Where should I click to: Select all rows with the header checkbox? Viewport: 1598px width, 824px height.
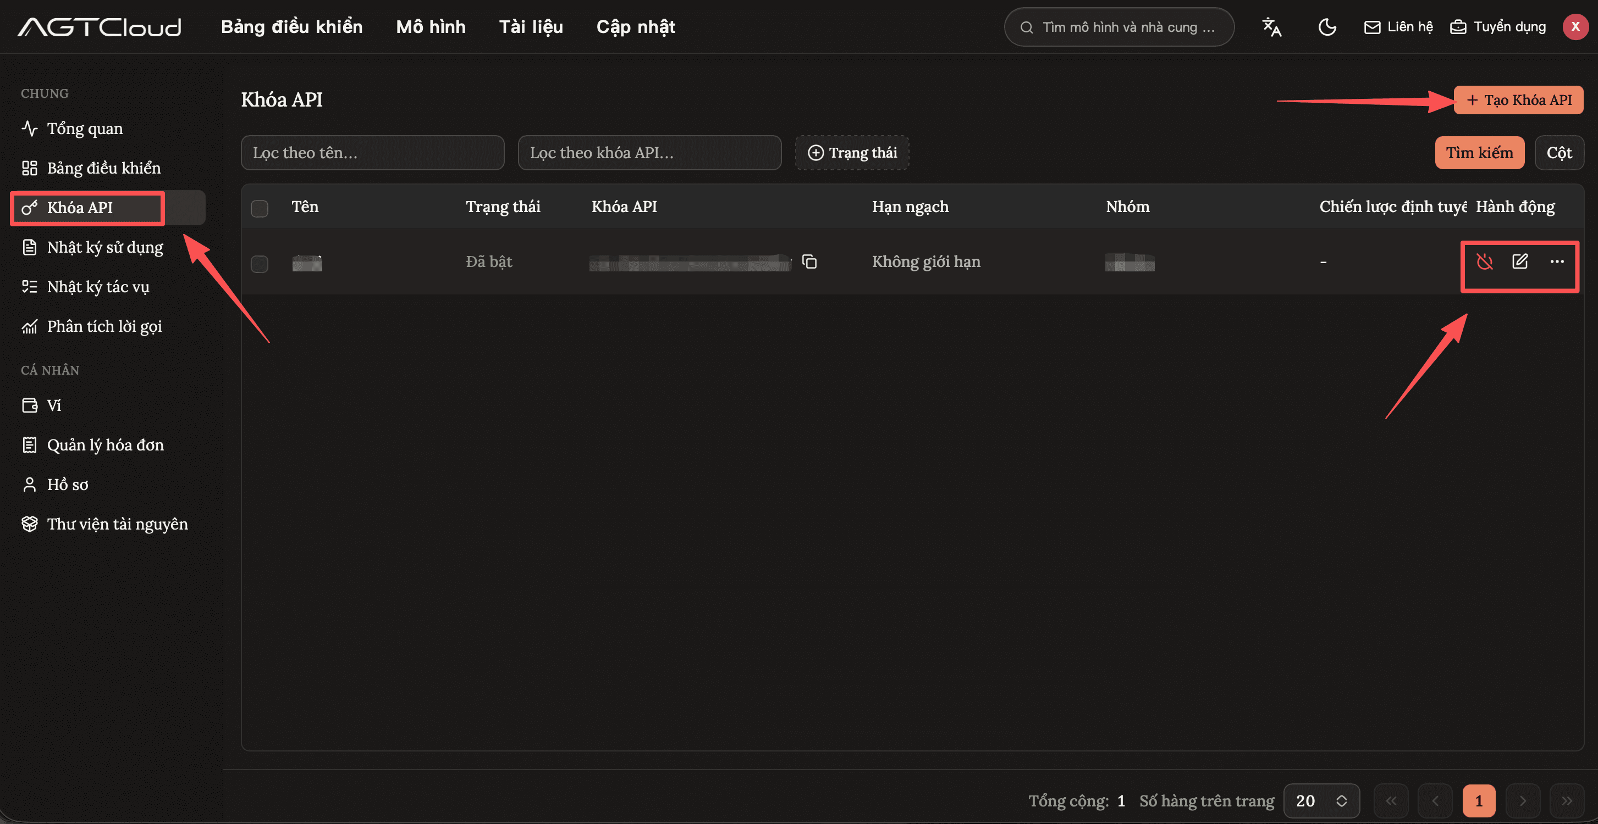tap(260, 208)
